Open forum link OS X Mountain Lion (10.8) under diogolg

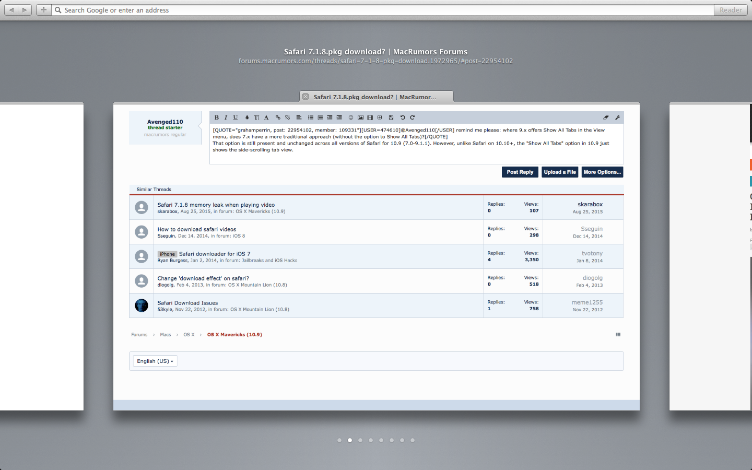[257, 285]
